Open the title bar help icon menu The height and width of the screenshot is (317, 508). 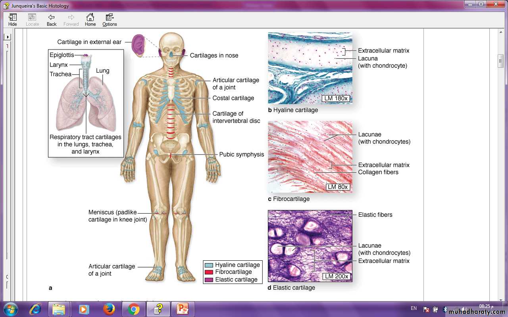coord(6,6)
